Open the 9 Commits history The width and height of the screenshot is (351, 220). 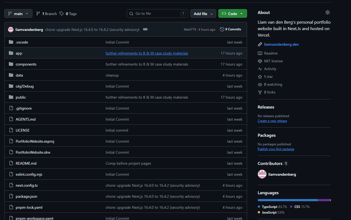coord(230,30)
